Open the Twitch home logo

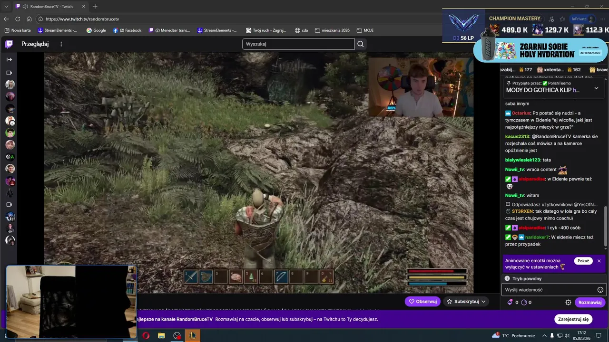[9, 44]
